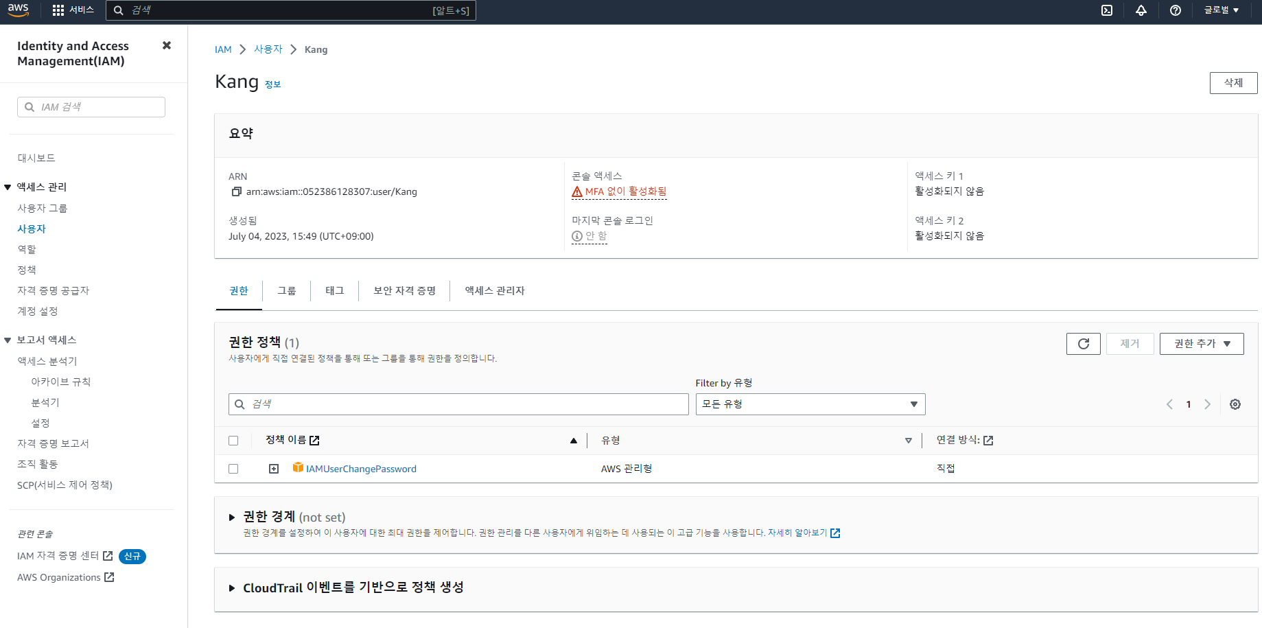Switch to the groups tab
Screen dimensions: 1262x628
tap(287, 291)
